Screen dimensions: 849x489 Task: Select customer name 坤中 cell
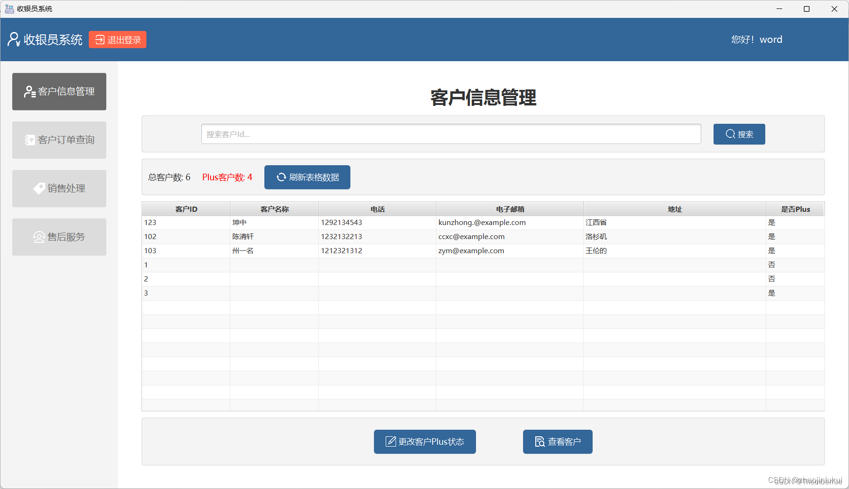click(x=274, y=223)
